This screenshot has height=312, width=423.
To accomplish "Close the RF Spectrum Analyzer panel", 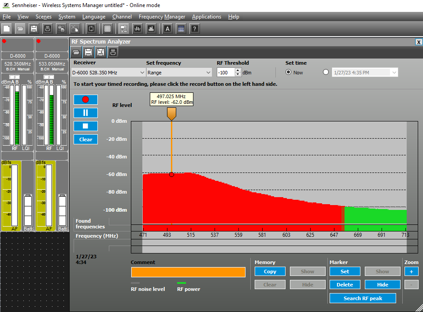I will (419, 42).
